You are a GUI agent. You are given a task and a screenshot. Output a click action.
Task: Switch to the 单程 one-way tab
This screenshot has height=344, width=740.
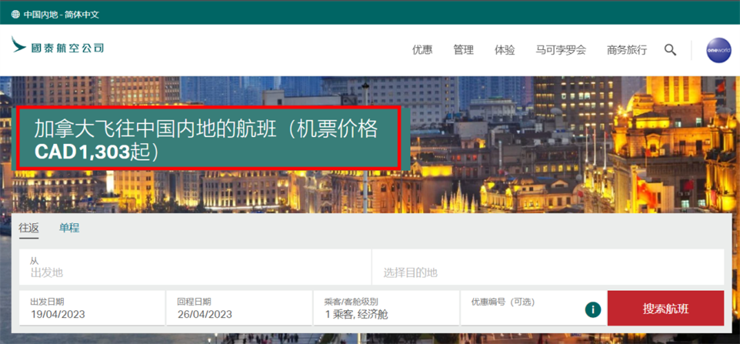[70, 228]
